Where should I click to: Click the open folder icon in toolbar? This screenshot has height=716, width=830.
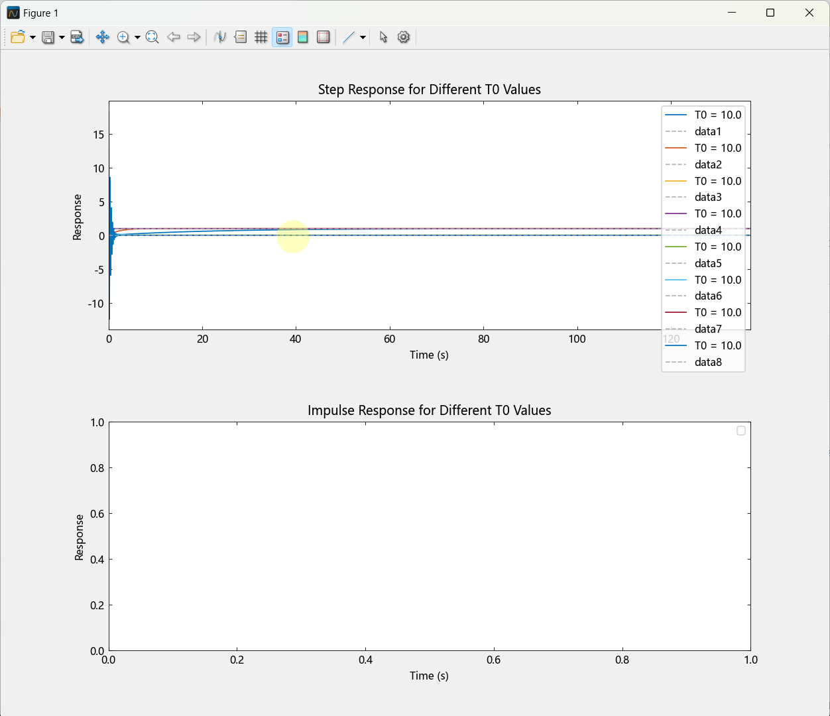pos(18,37)
